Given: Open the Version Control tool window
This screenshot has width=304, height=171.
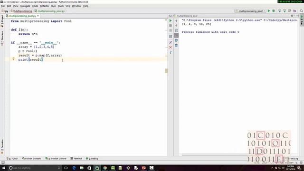Looking at the screenshot, I should [x=56, y=159].
